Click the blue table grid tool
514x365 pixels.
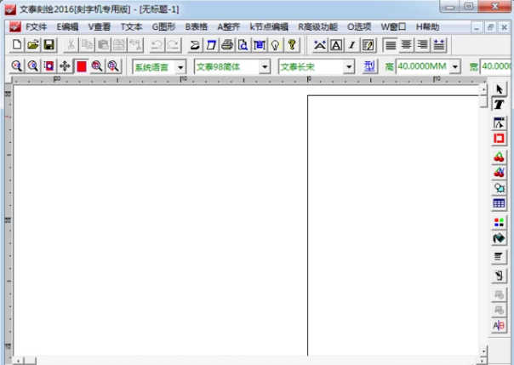point(499,203)
